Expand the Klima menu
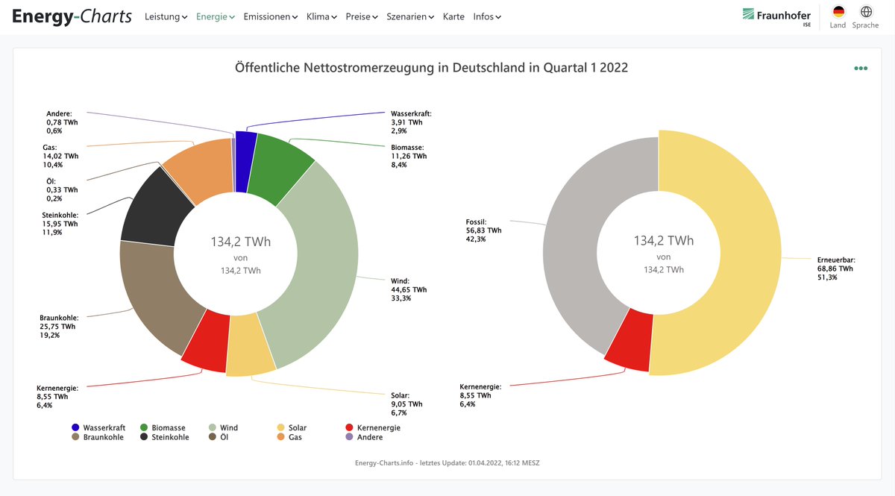 click(x=321, y=16)
